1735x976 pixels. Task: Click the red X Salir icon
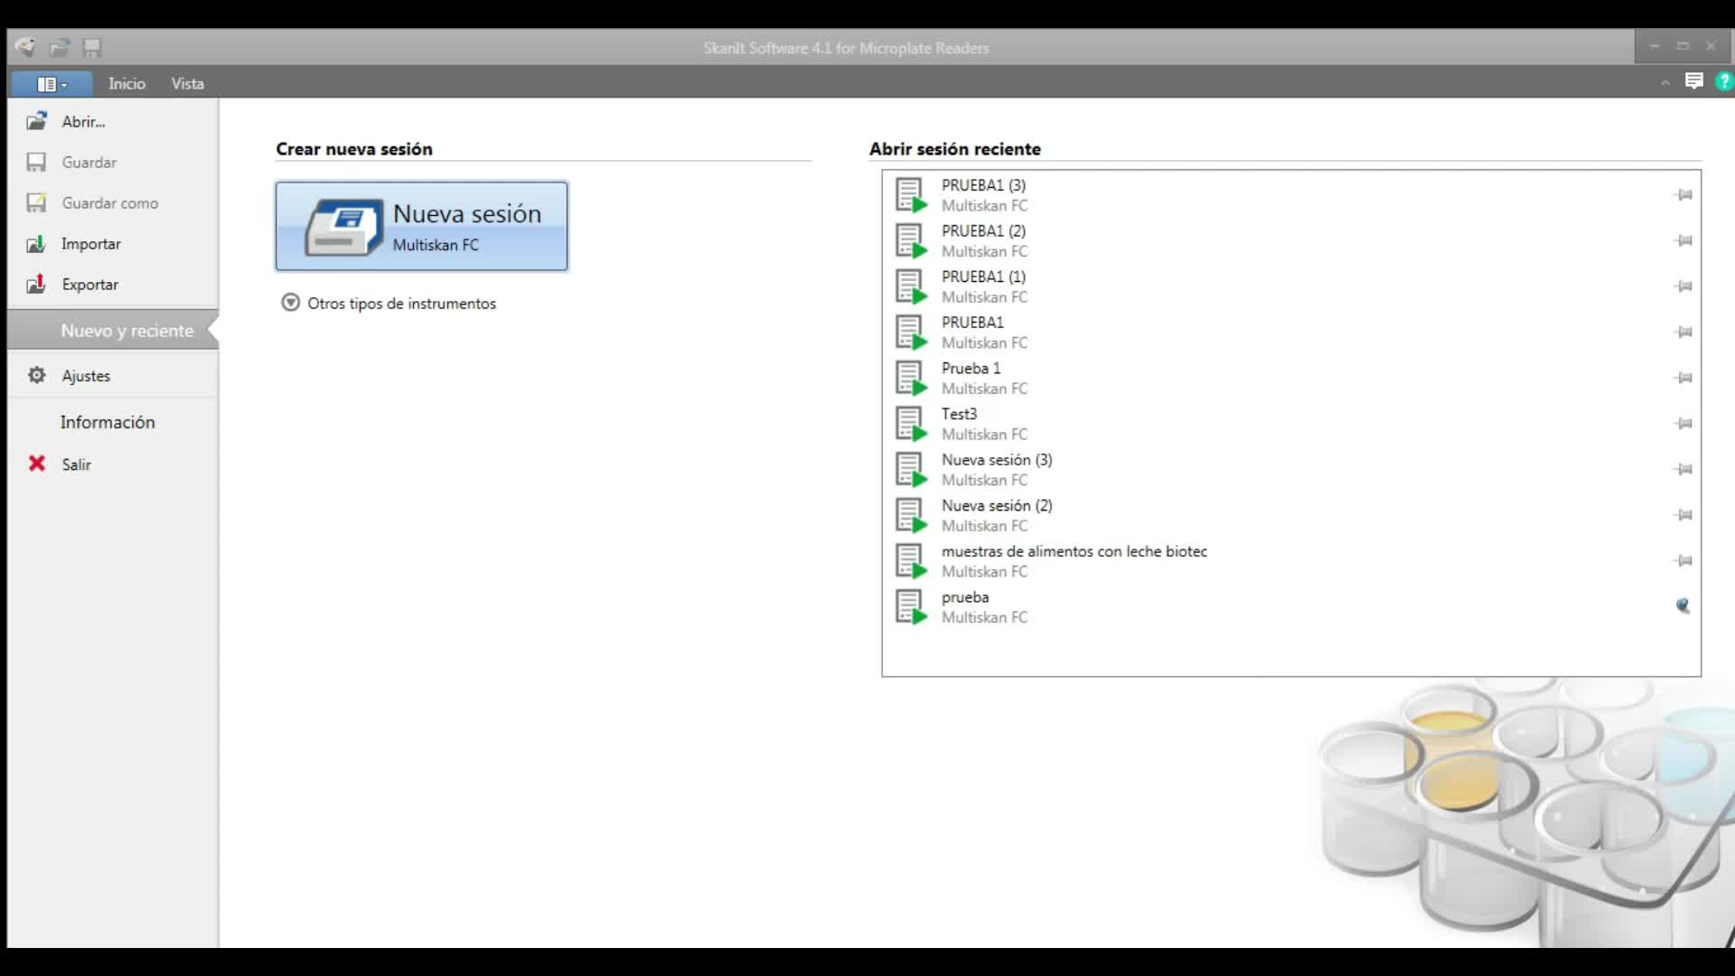click(37, 464)
